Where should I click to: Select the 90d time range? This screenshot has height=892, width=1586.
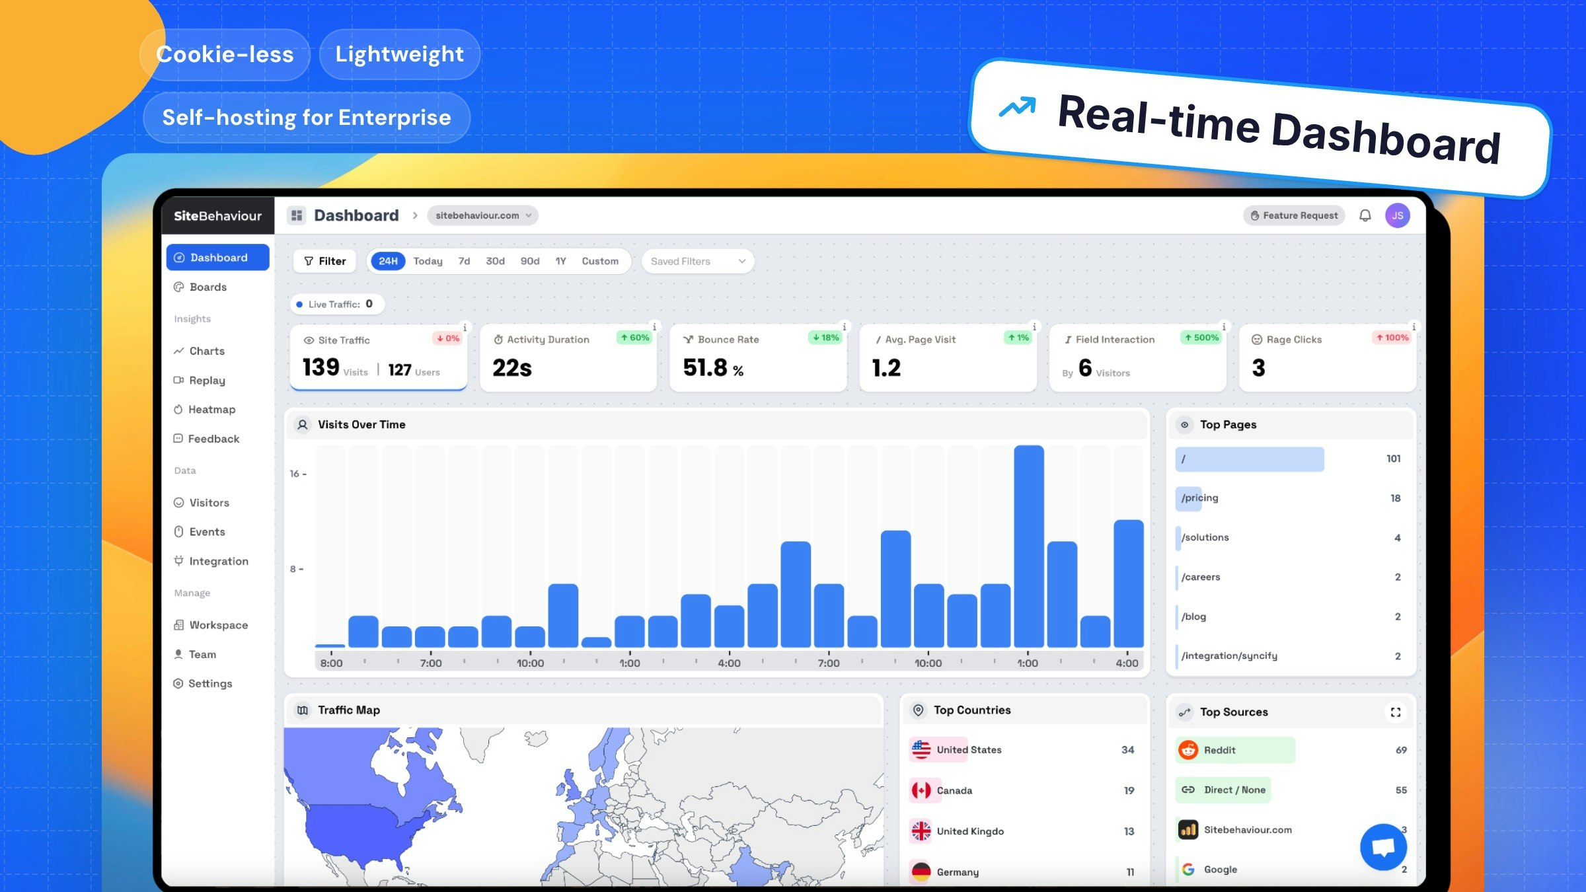(530, 261)
